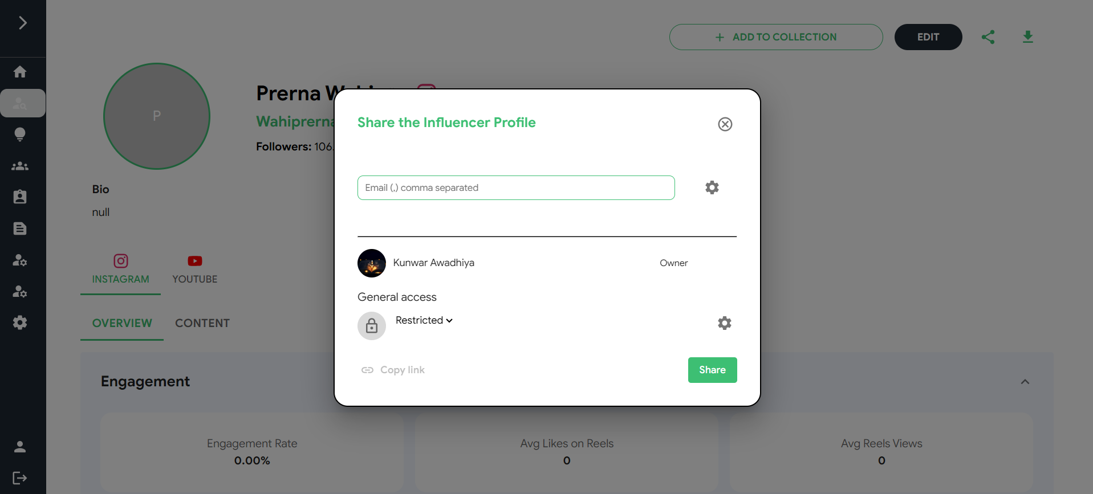Viewport: 1093px width, 494px height.
Task: Click the Add to Collection button
Action: [x=775, y=37]
